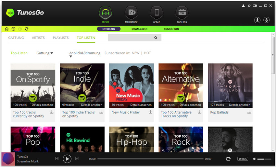Flip the toggle switch in the title bar
The width and height of the screenshot is (276, 167).
[255, 6]
